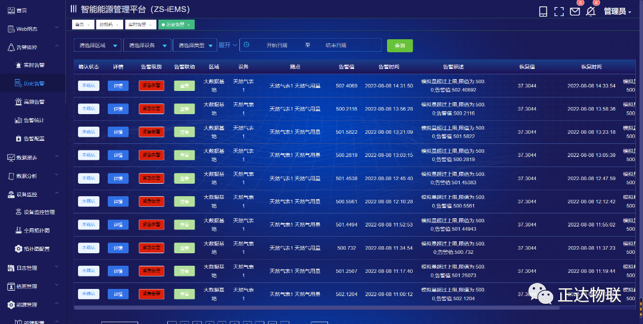Click the 告警时间 column header
This screenshot has height=324, width=643.
point(389,67)
